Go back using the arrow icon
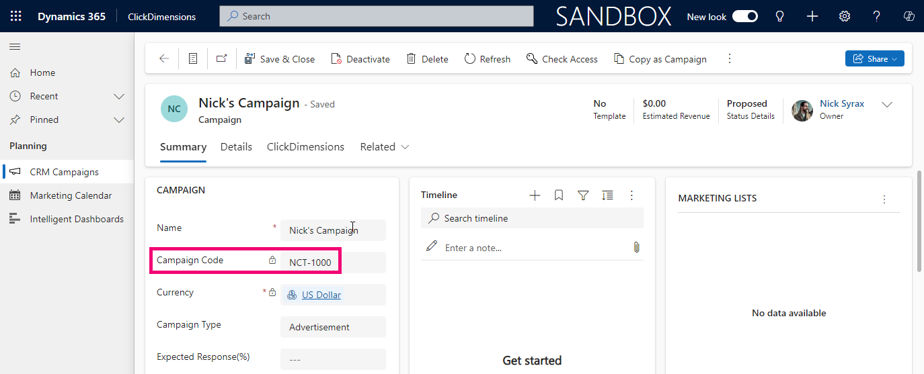Screen dimensions: 924x374 point(164,59)
